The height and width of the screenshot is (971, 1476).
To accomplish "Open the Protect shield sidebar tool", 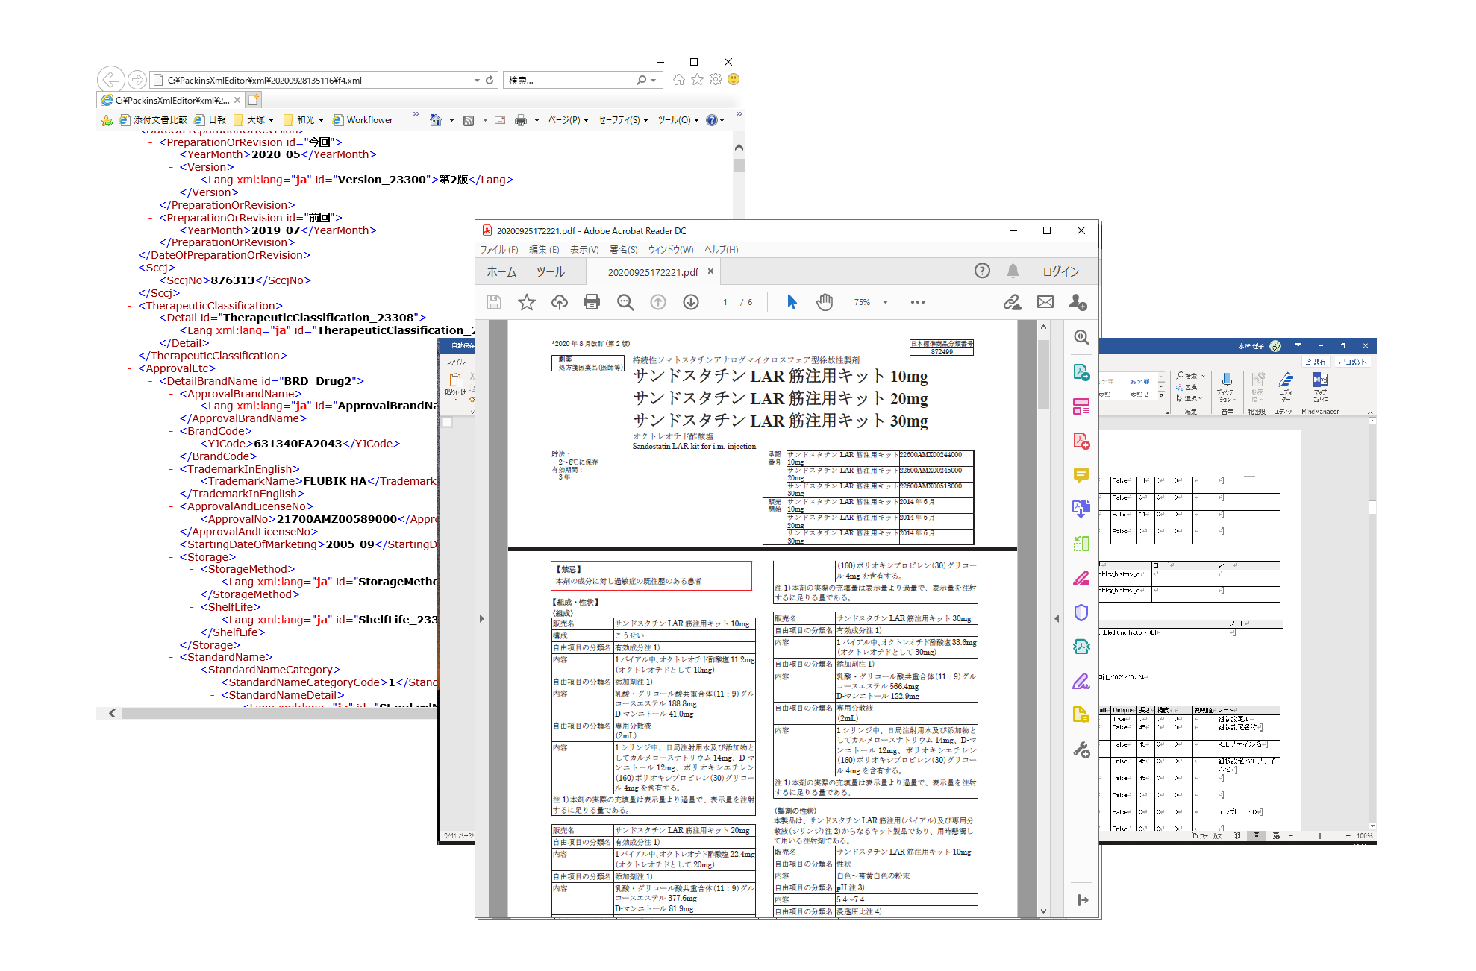I will click(1081, 613).
